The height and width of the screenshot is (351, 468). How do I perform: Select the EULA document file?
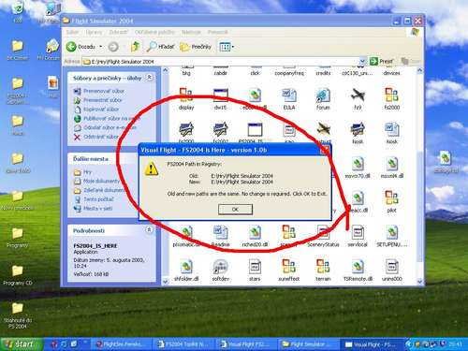click(289, 98)
